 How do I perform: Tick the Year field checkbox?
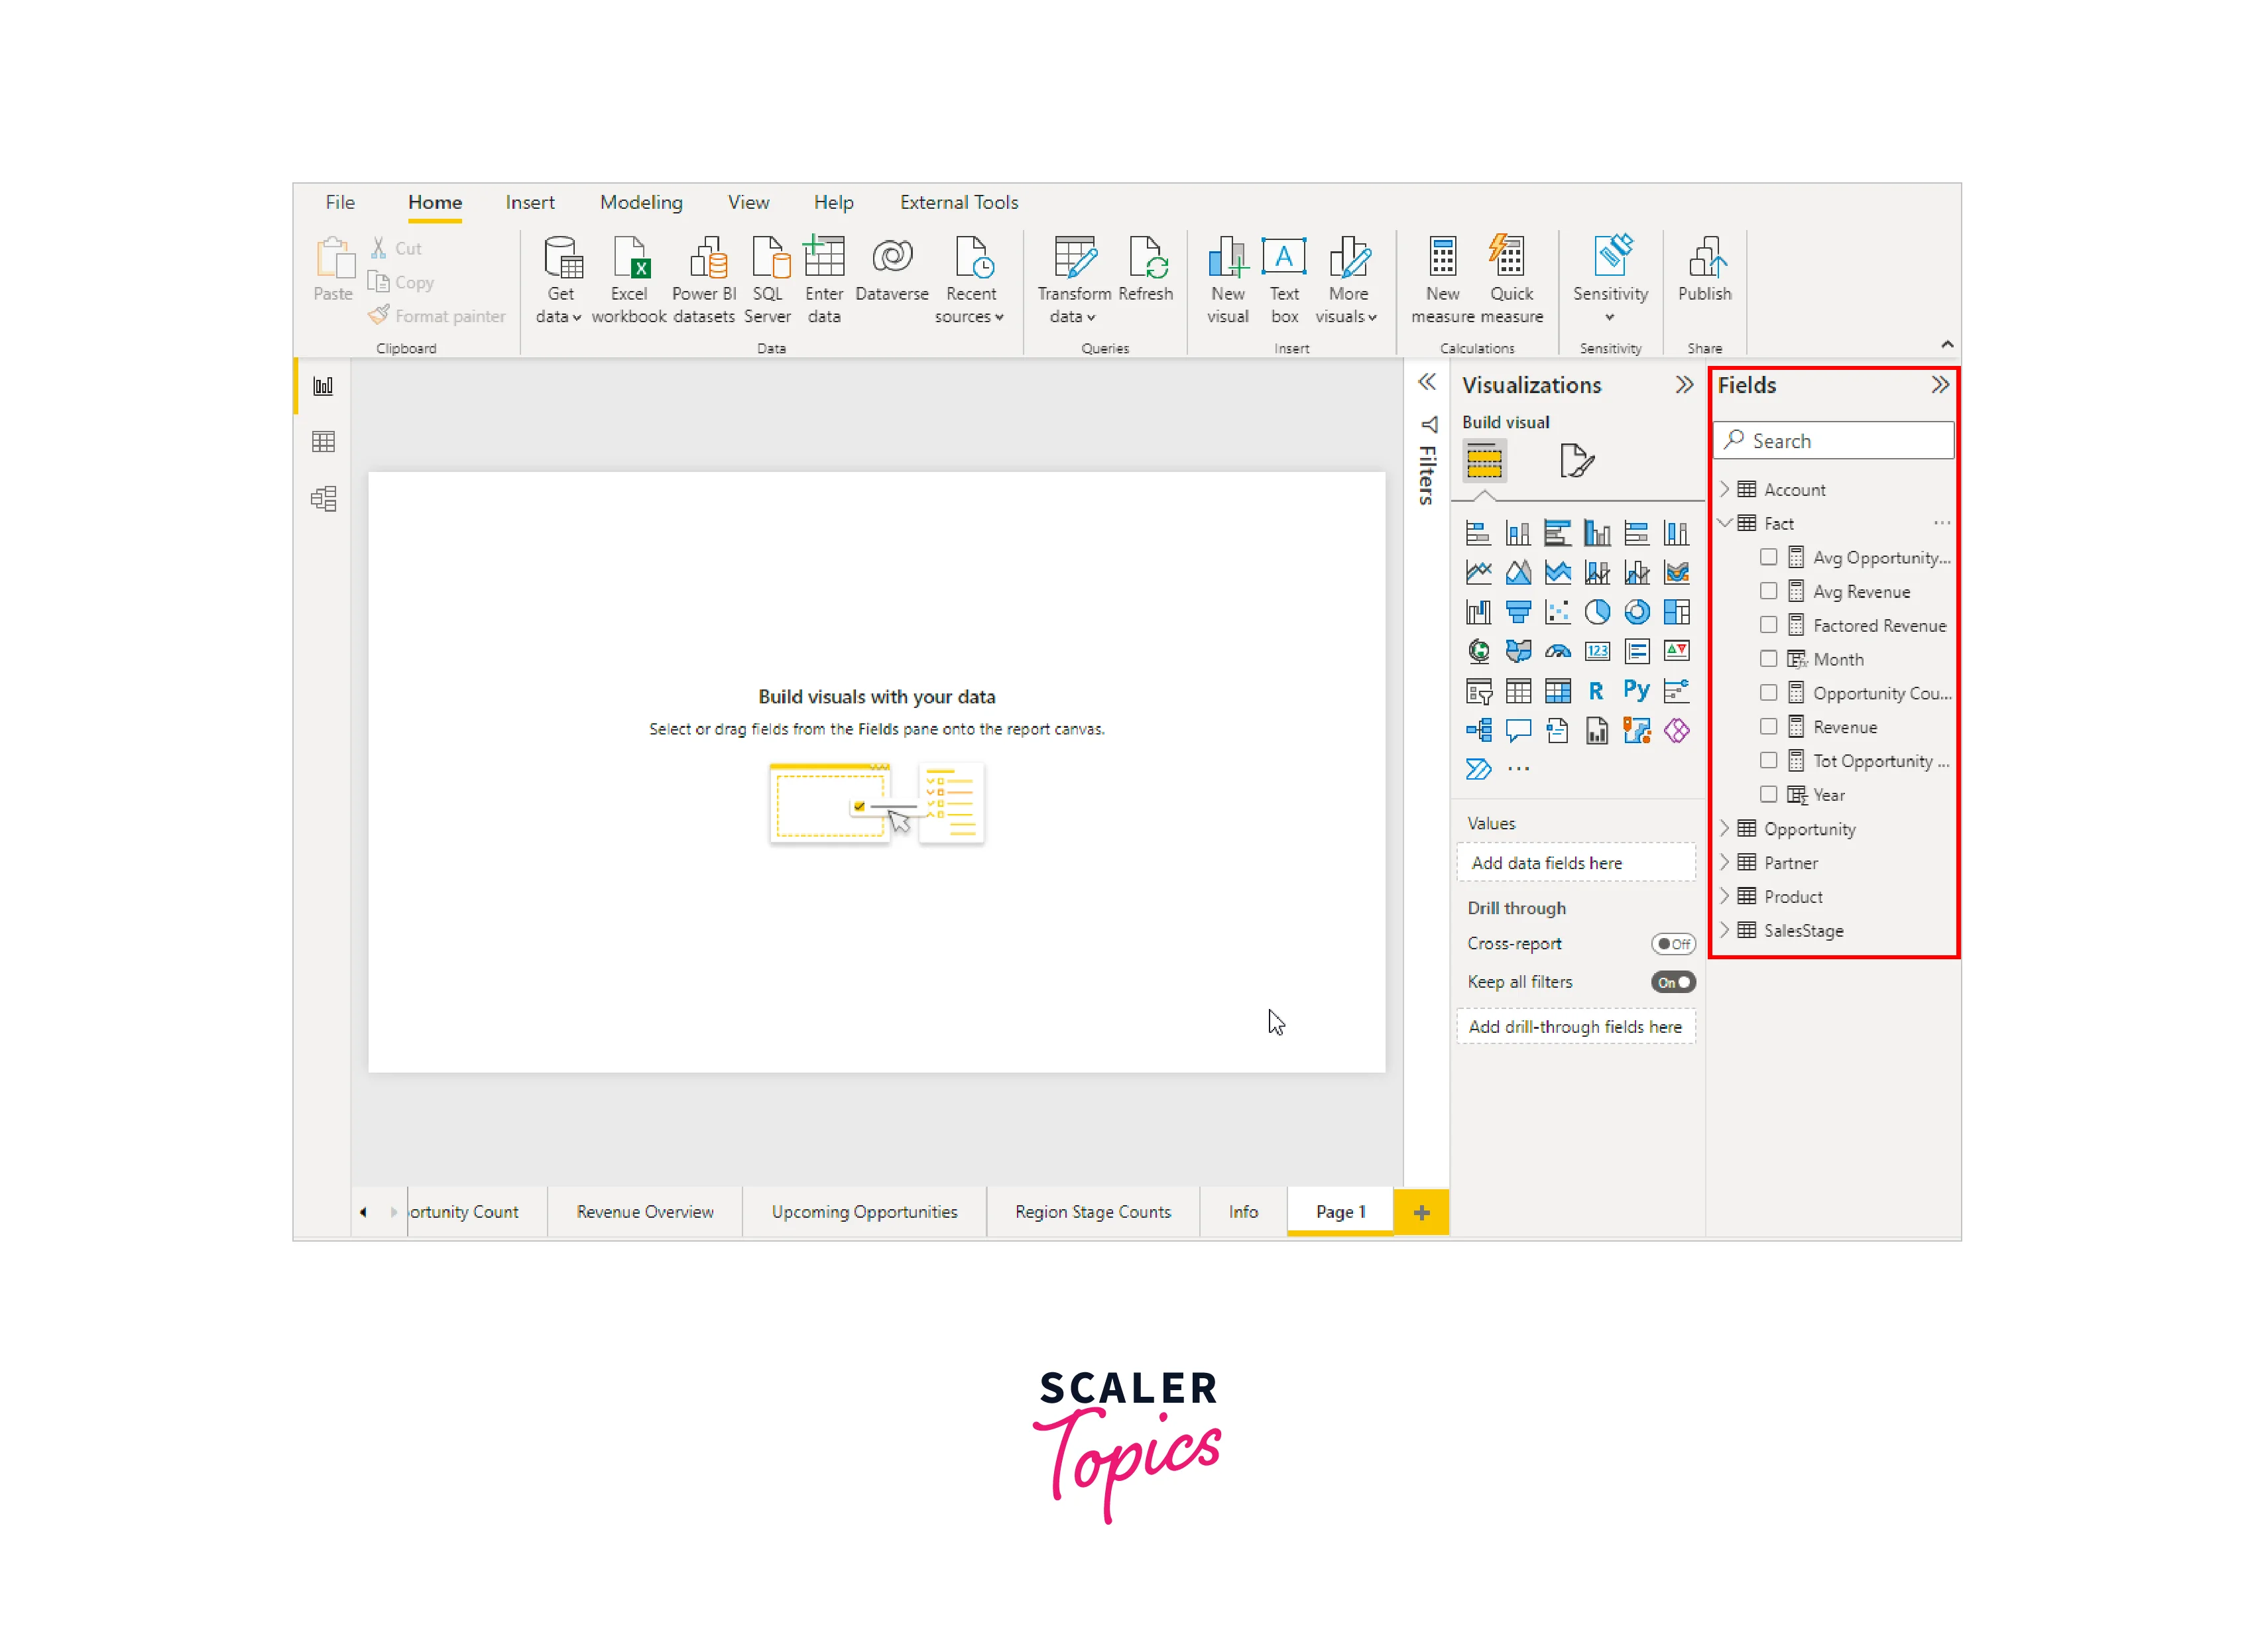(x=1768, y=795)
